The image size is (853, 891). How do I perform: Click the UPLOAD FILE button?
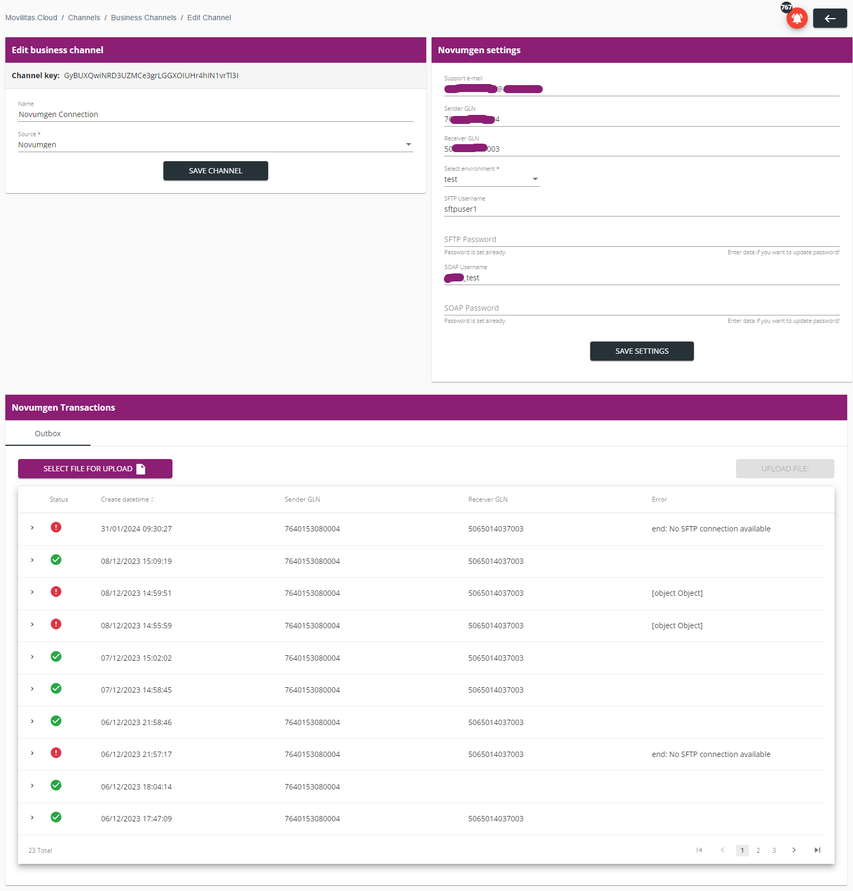[785, 469]
